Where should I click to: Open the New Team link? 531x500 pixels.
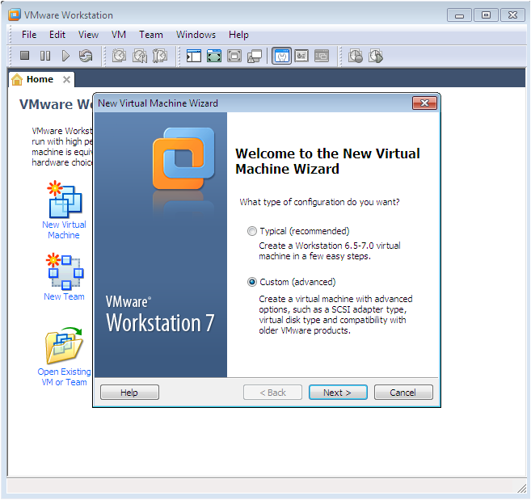[x=64, y=296]
